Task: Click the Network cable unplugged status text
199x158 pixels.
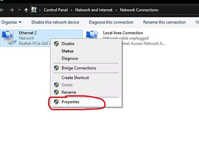Action: click(126, 38)
